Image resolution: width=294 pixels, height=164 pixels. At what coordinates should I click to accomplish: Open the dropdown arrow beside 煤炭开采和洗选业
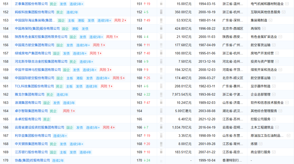(x=280, y=70)
